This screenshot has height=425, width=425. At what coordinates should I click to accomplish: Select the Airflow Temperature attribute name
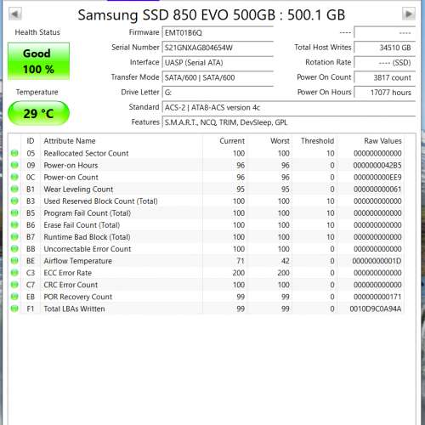coord(77,261)
